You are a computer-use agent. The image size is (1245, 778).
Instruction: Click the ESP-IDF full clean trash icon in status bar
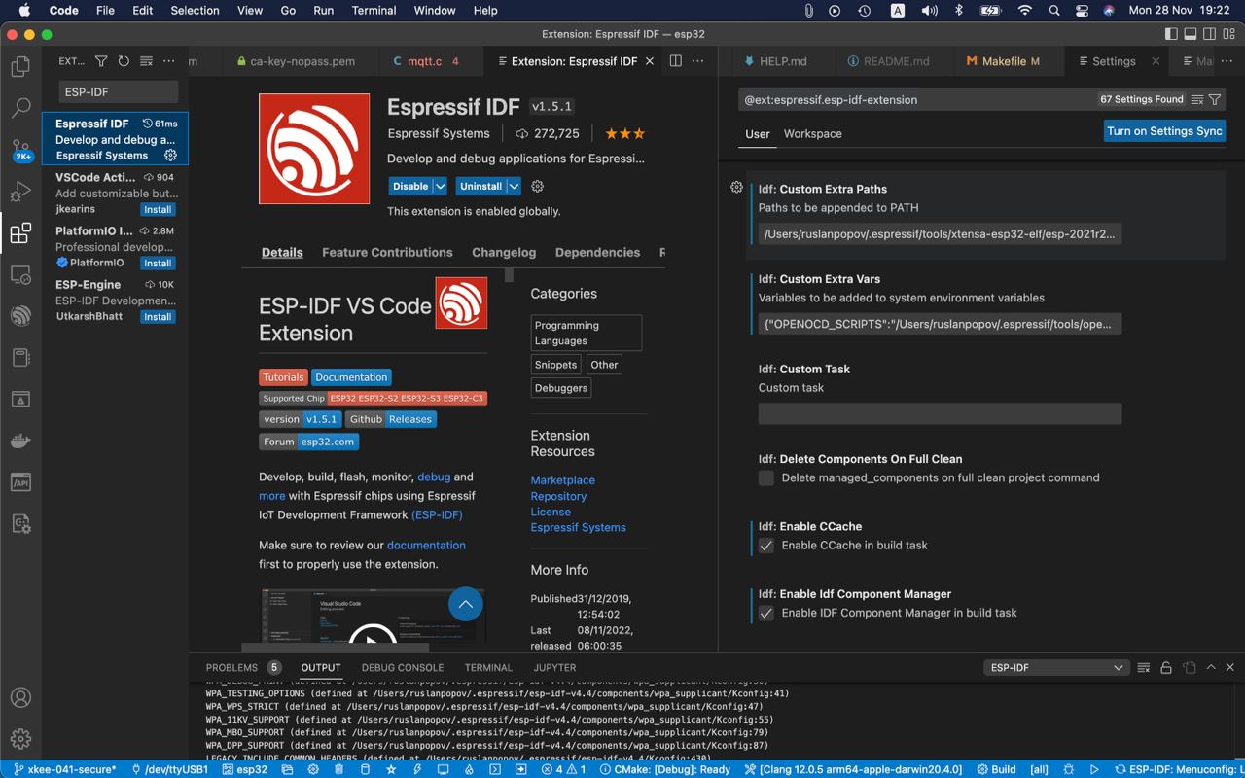[x=338, y=769]
